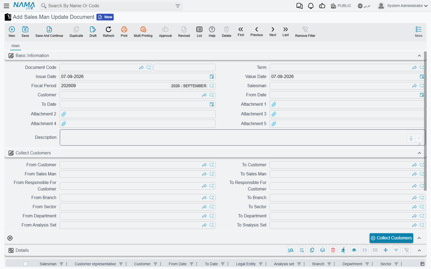Click the Attachment 2 paperclip

tap(64, 114)
